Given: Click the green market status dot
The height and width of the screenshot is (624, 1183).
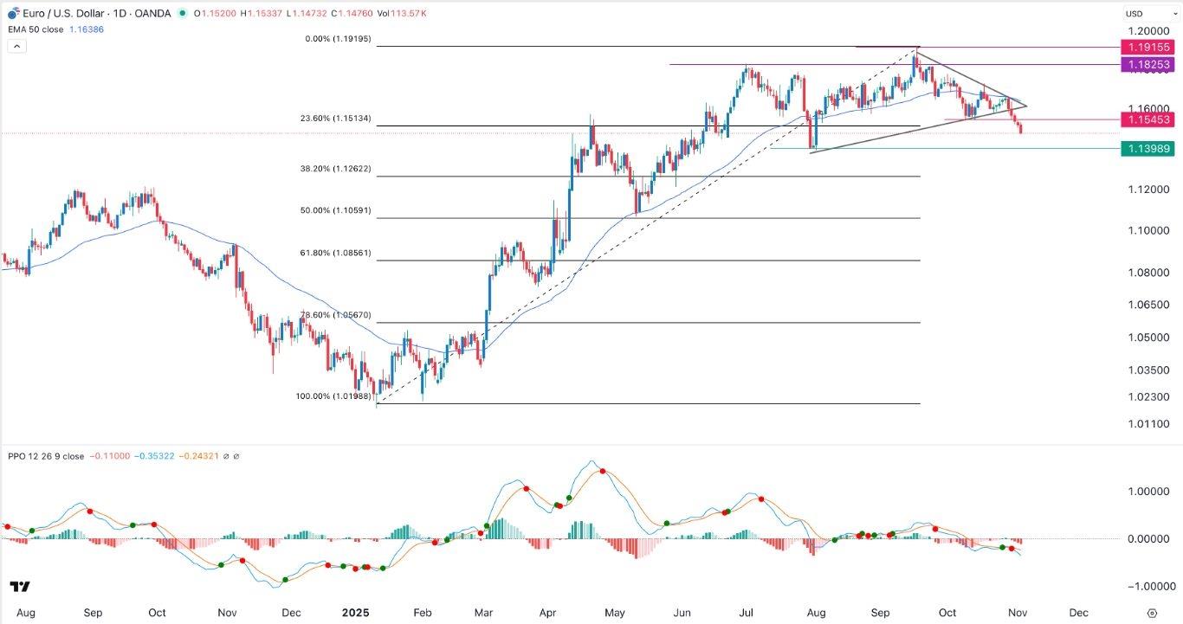Looking at the screenshot, I should [x=182, y=13].
